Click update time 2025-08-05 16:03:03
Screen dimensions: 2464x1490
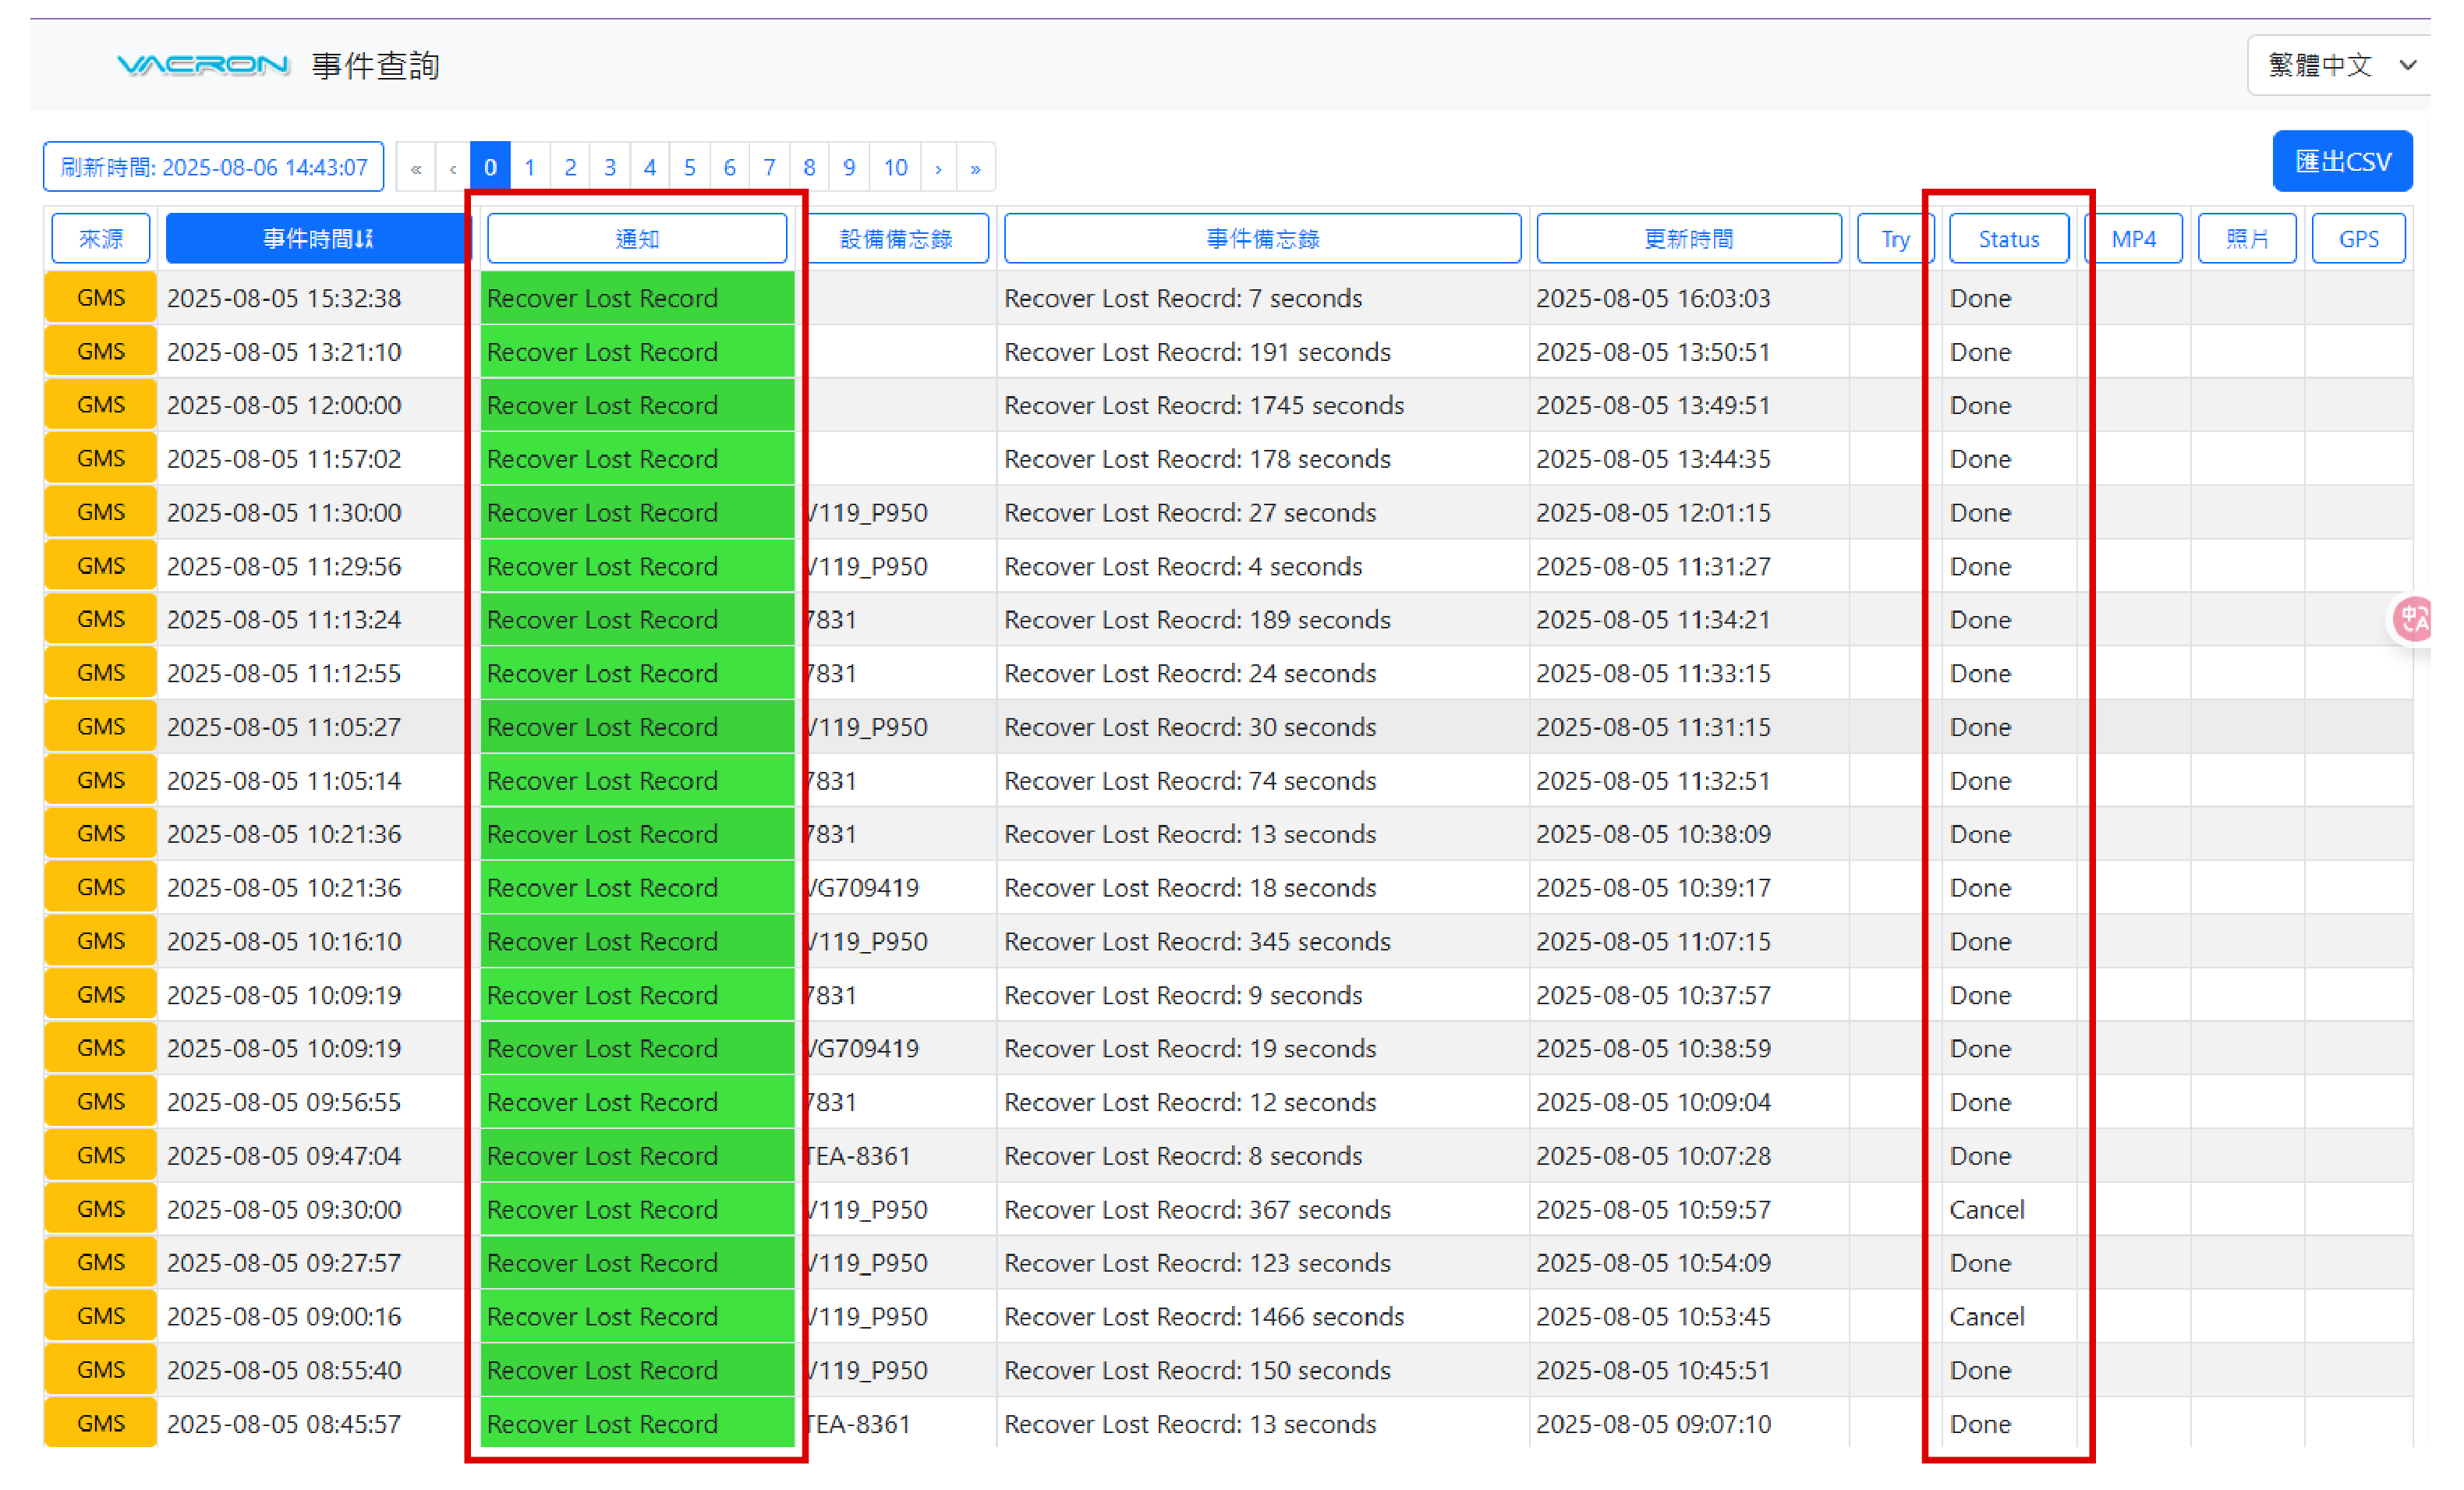(1653, 298)
